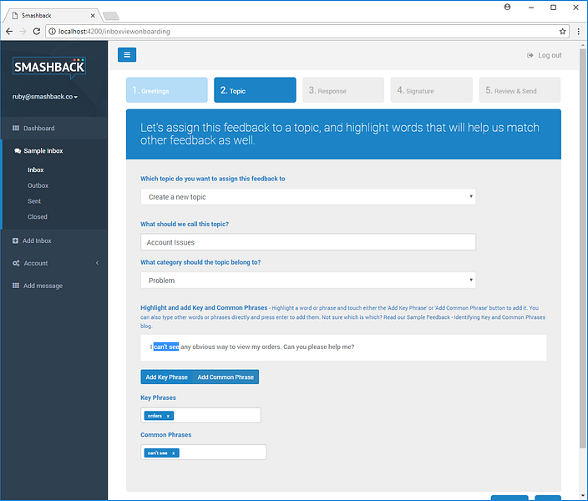Bookmark this page with the star icon
The height and width of the screenshot is (501, 588).
562,32
